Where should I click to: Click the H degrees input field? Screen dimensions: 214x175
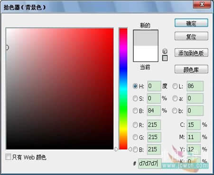(154, 86)
